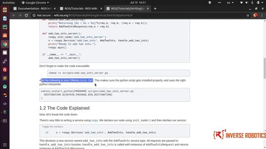Open the network connection app in dock
The width and height of the screenshot is (266, 149).
click(x=5, y=61)
